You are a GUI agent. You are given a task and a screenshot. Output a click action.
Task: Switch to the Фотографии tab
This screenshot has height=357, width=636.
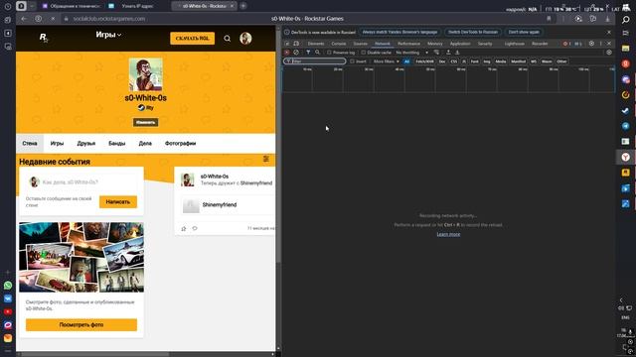tap(180, 143)
